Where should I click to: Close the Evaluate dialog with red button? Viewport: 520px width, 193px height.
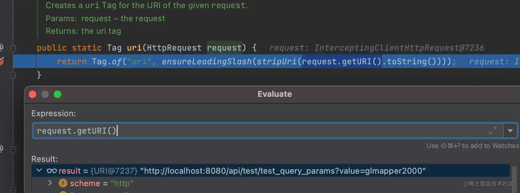pyautogui.click(x=32, y=94)
